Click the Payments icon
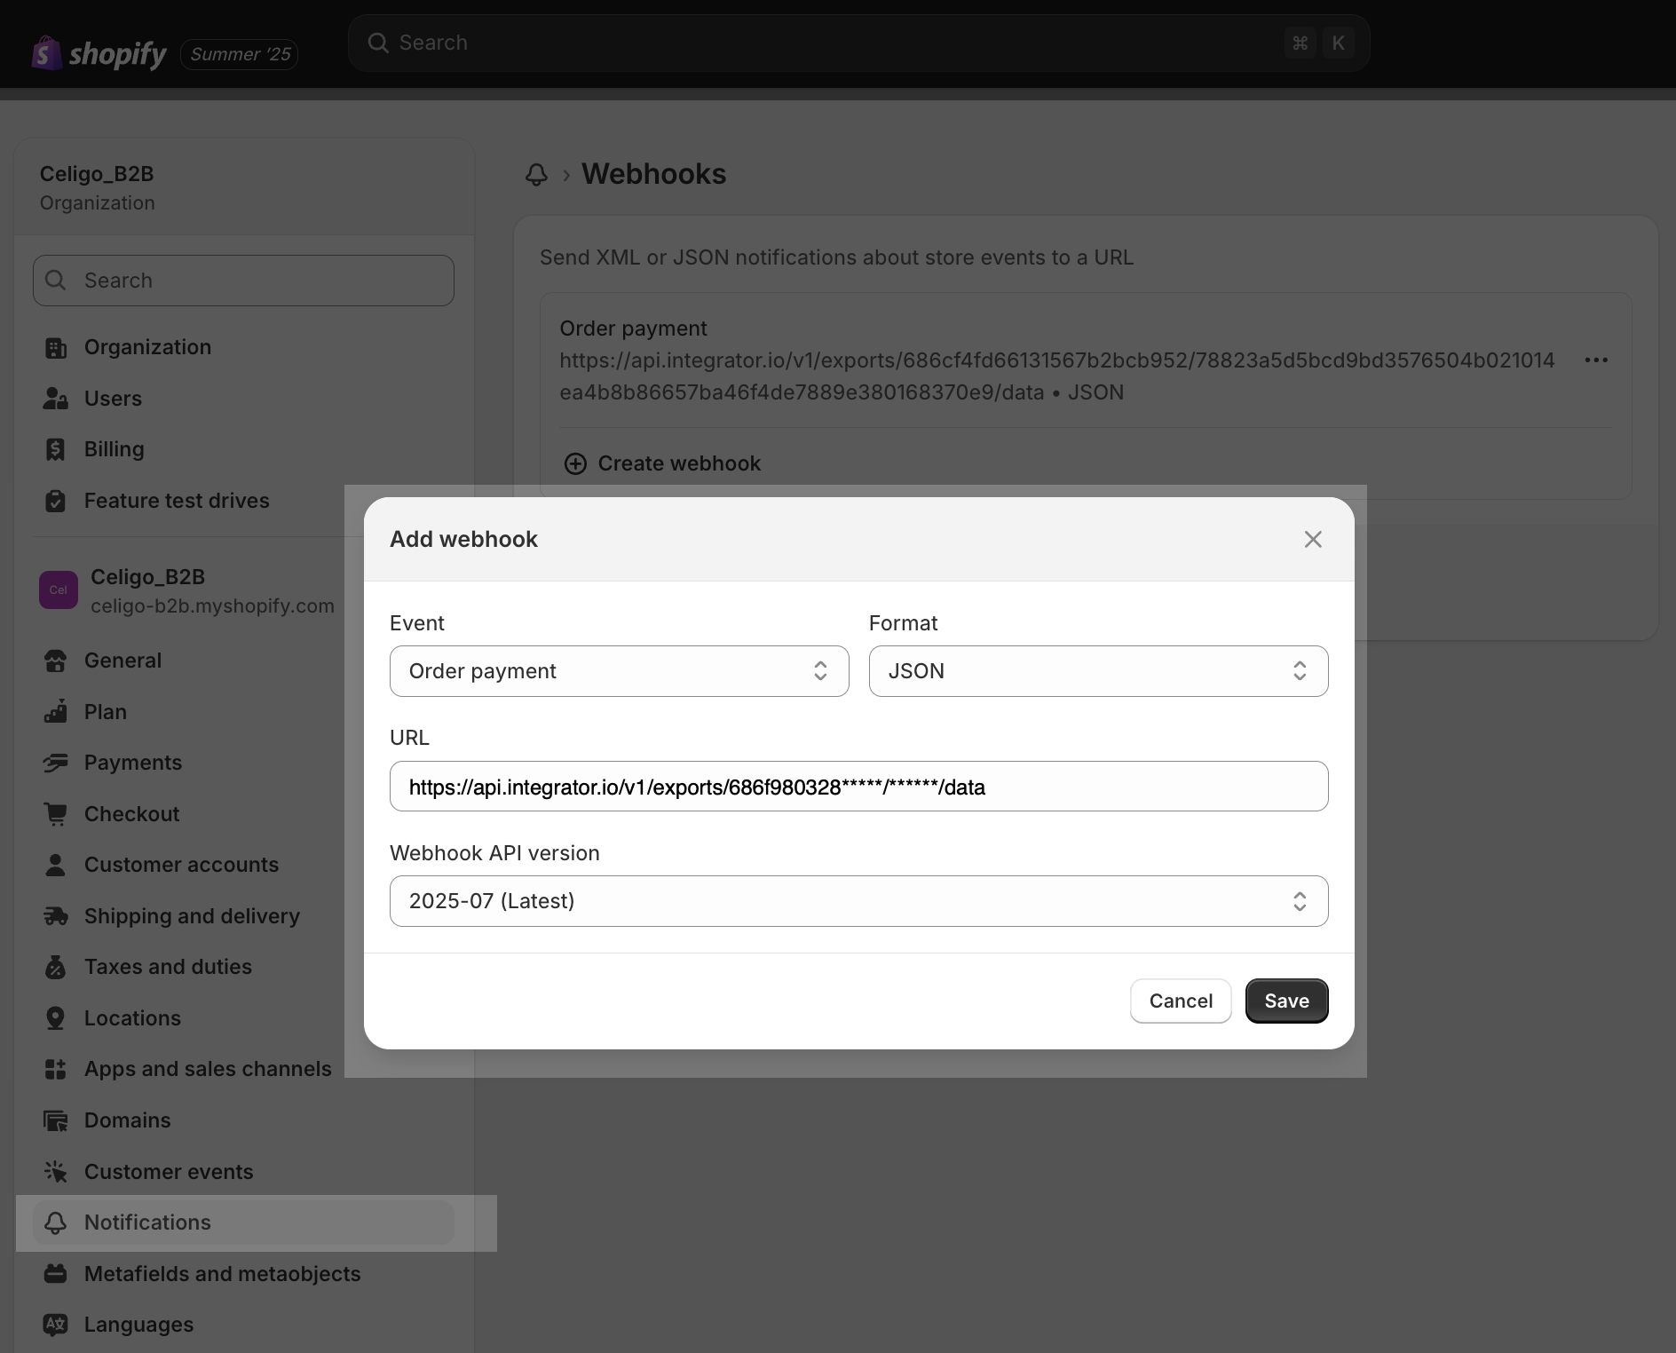This screenshot has width=1676, height=1353. click(x=56, y=763)
